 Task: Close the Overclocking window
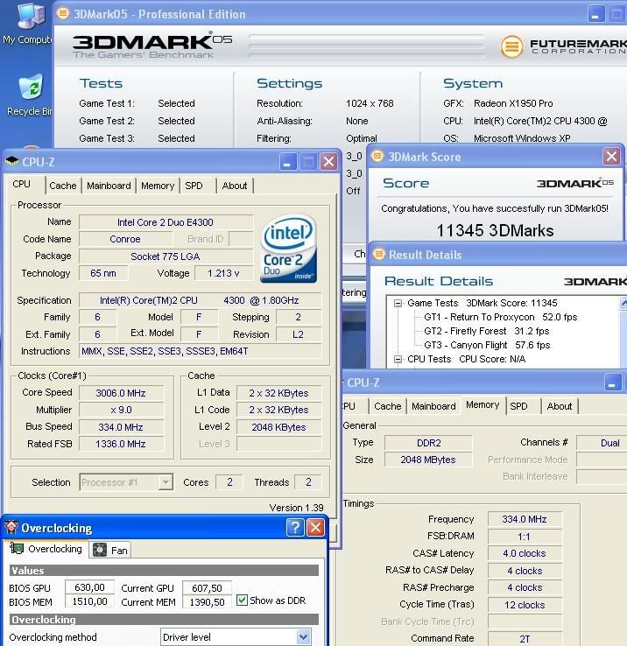point(316,527)
